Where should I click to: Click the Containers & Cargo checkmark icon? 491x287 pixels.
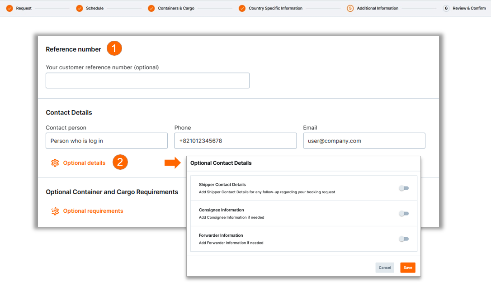pos(151,8)
